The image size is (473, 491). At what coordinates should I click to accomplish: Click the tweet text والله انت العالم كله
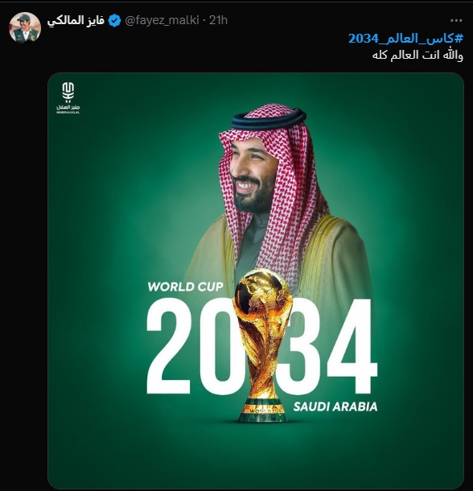coord(417,55)
